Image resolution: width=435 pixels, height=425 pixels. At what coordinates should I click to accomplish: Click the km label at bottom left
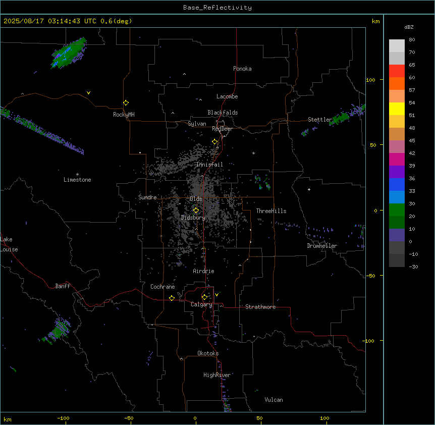8,419
